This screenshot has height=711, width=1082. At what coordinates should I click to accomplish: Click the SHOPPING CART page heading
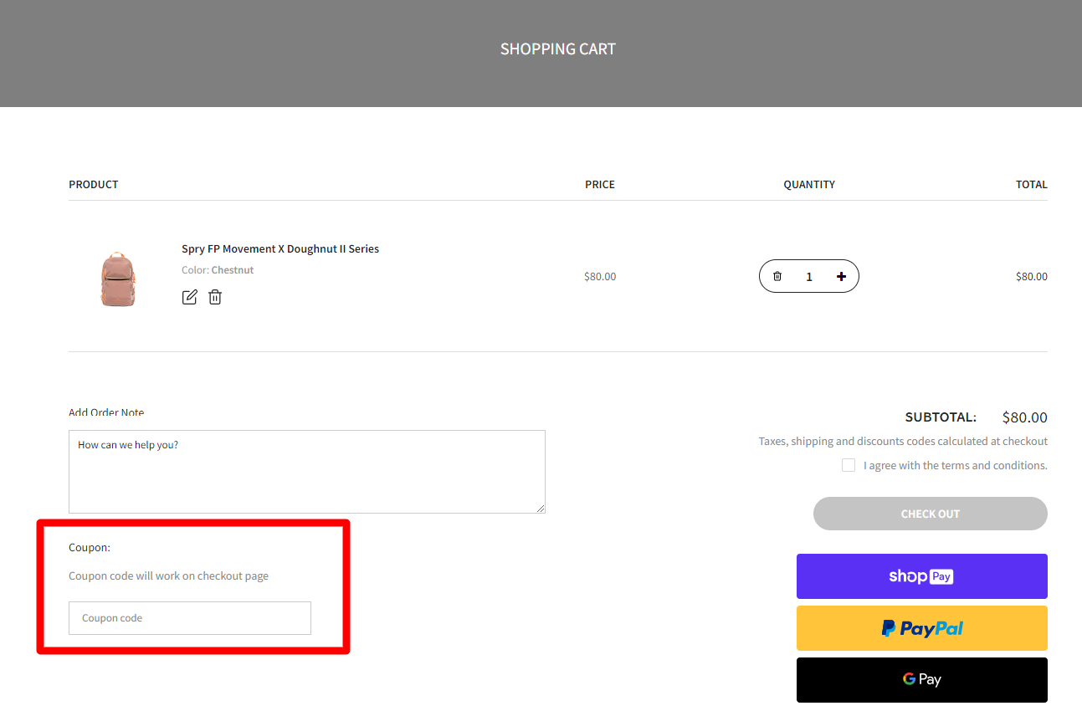557,49
